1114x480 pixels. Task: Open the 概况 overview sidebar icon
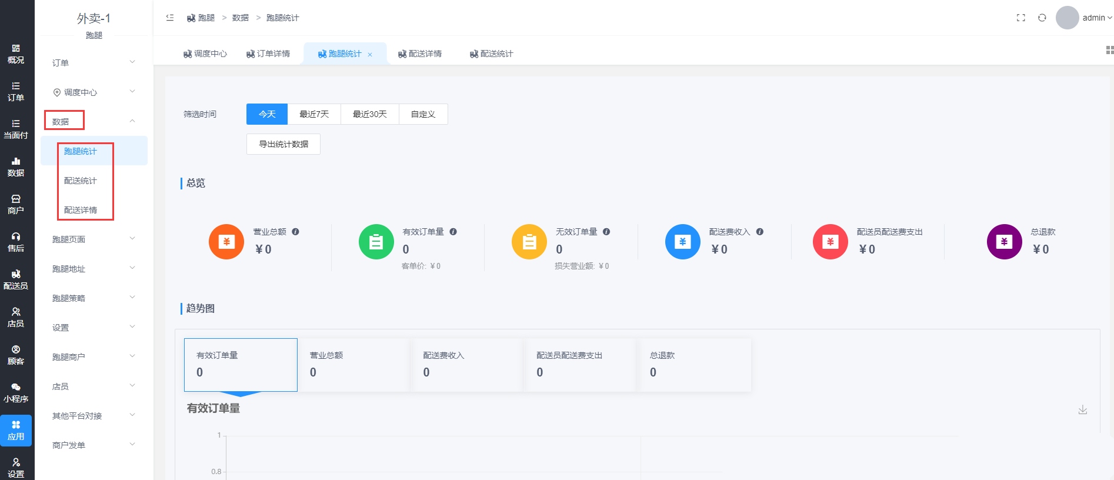[x=16, y=54]
